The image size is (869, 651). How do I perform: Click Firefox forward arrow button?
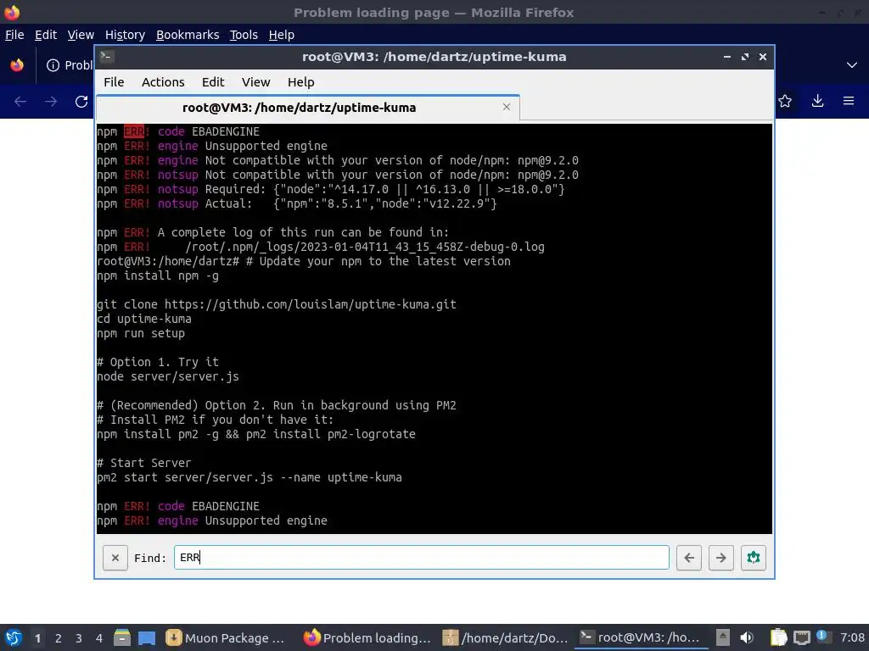[x=51, y=102]
